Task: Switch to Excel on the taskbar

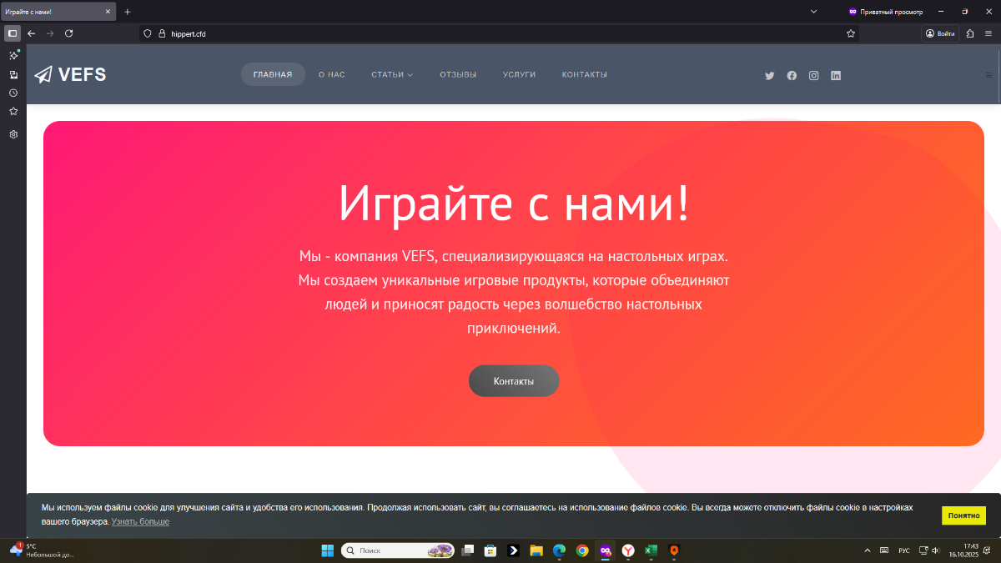Action: (651, 550)
